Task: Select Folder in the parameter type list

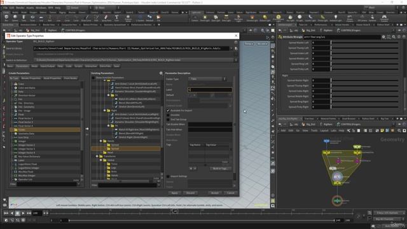Action: coord(45,130)
